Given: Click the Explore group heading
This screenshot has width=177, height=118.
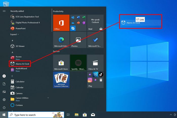Looking at the screenshot, I should click(x=56, y=51).
